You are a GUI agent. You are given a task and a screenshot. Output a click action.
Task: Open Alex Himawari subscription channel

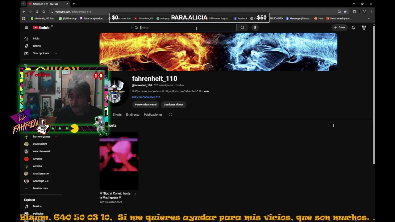coord(41,151)
